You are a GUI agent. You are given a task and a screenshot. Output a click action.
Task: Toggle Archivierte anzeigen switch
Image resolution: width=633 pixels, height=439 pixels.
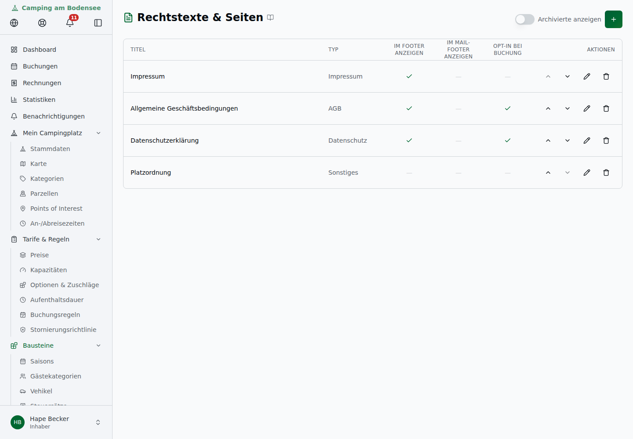click(x=525, y=19)
